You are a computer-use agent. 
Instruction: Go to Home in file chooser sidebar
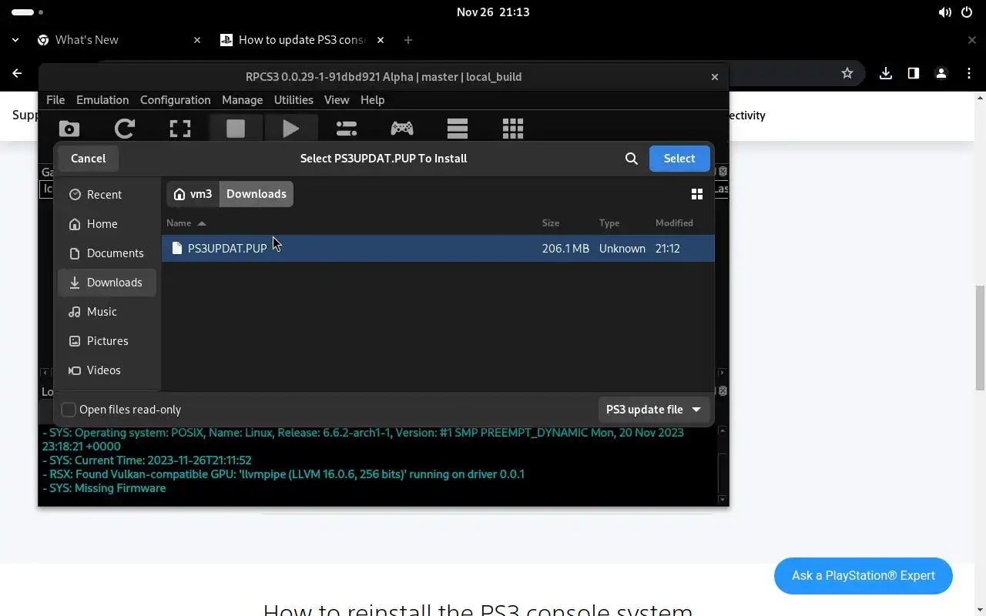(108, 224)
